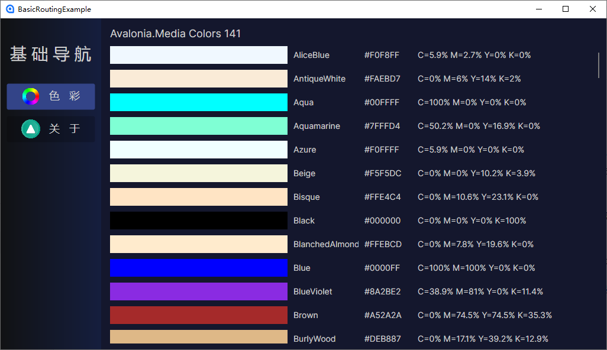The width and height of the screenshot is (607, 350).
Task: Click hex value #0000FF
Action: [382, 268]
